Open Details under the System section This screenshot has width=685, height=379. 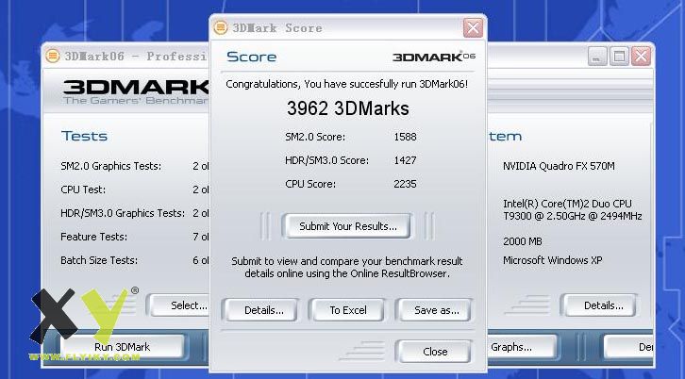603,305
